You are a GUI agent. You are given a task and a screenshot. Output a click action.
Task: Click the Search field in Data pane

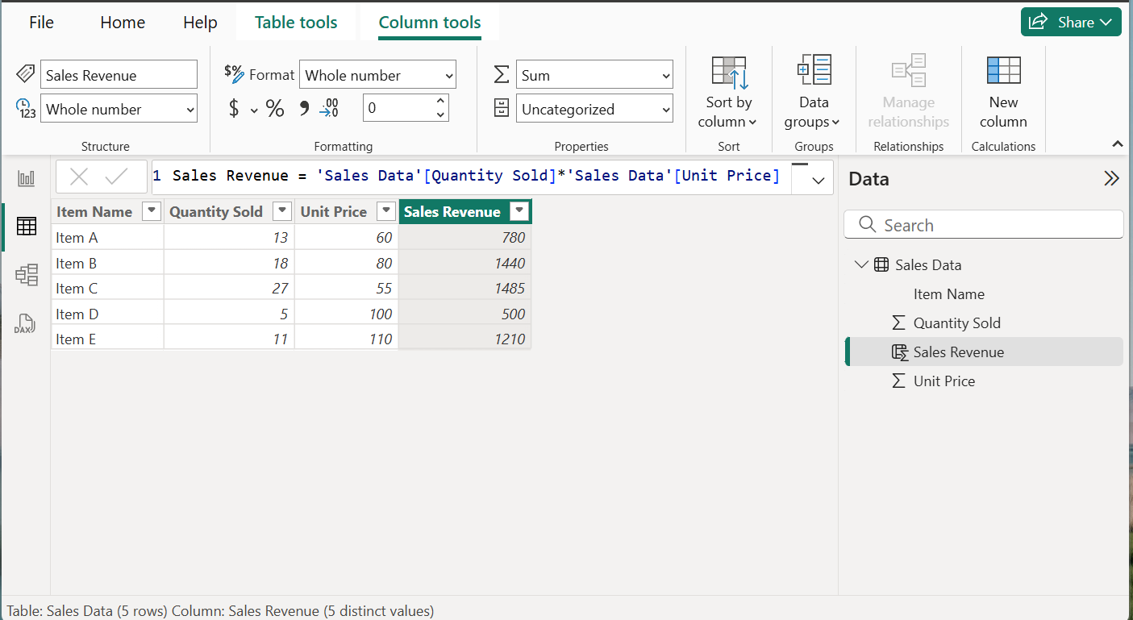point(984,225)
